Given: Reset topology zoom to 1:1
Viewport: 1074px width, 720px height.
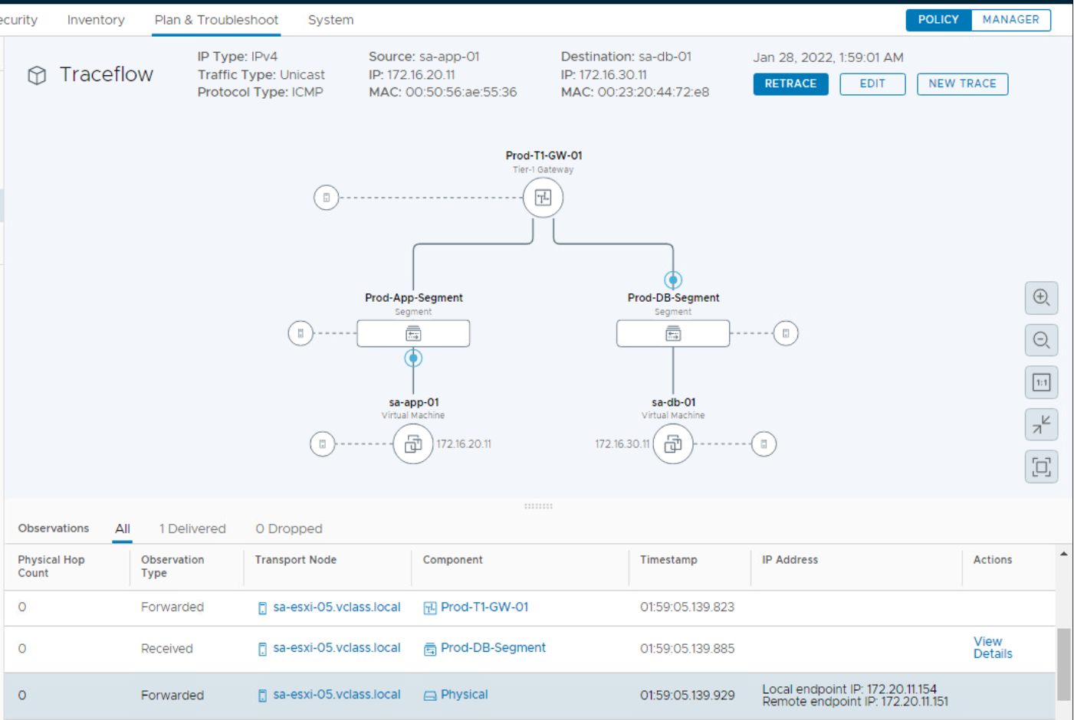Looking at the screenshot, I should coord(1041,382).
